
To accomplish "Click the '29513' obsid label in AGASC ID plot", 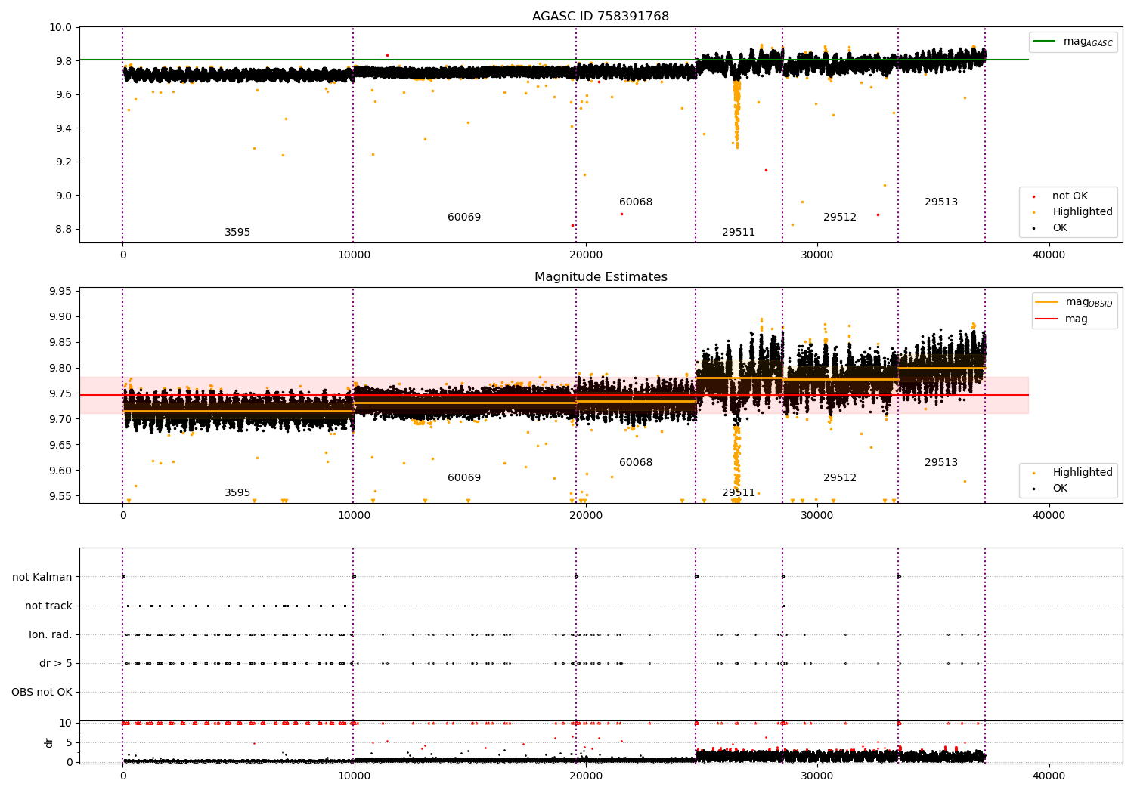I will tap(941, 202).
